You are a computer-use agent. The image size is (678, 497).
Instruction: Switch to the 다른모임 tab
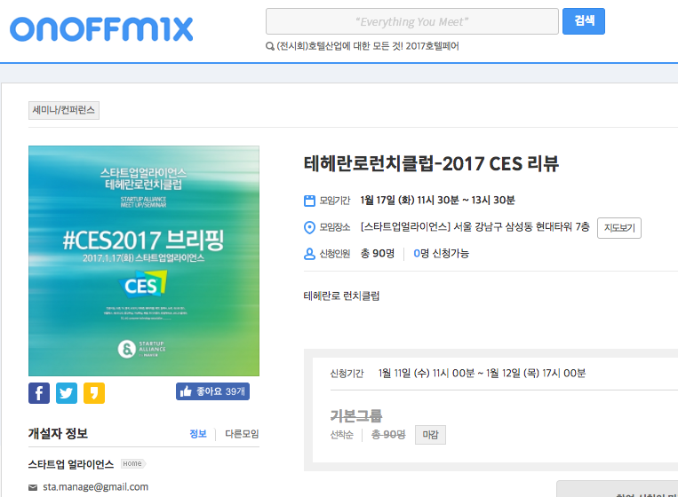pyautogui.click(x=241, y=434)
